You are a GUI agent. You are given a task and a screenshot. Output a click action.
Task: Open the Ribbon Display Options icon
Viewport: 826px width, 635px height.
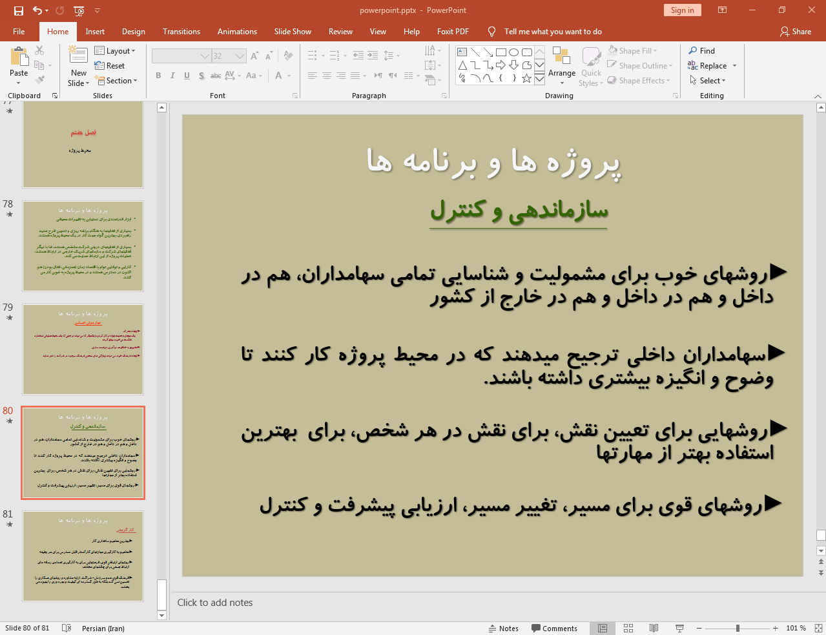point(723,10)
